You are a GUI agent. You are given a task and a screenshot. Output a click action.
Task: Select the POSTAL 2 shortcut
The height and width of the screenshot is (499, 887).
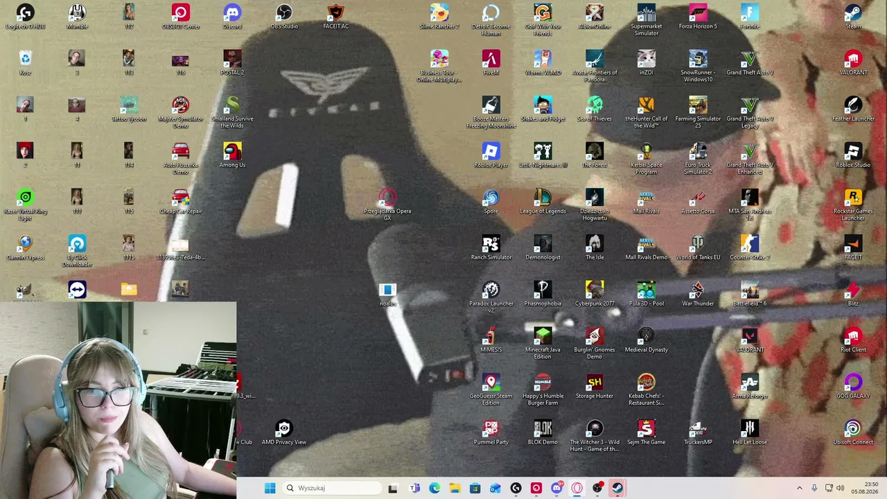(232, 63)
